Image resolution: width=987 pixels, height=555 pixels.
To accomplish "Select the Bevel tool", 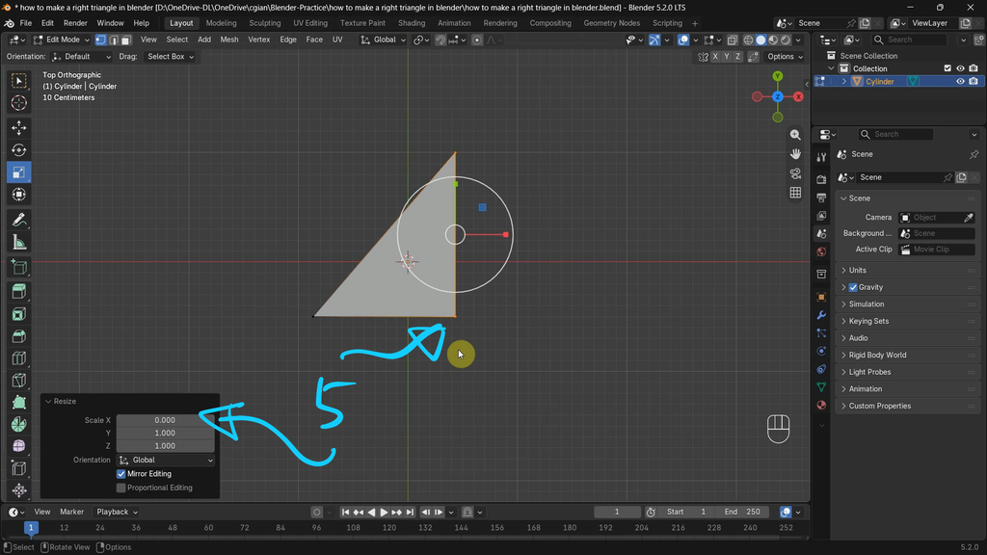I will pos(19,336).
